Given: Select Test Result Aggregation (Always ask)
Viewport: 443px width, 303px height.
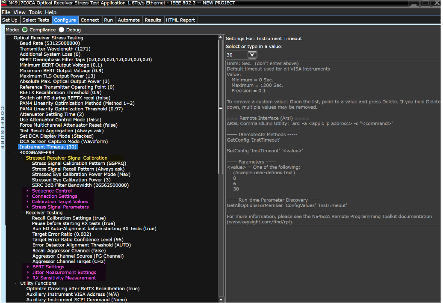Looking at the screenshot, I should 62,131.
